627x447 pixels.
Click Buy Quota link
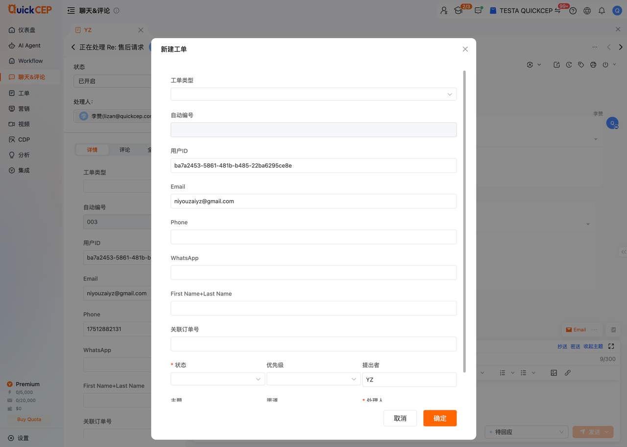[x=29, y=419]
